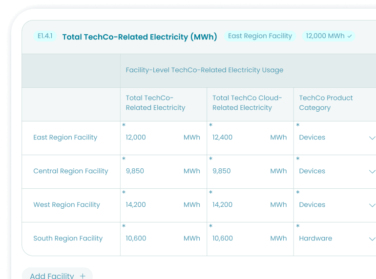
Task: Expand Central Region Facility product category dropdown
Action: (372, 172)
